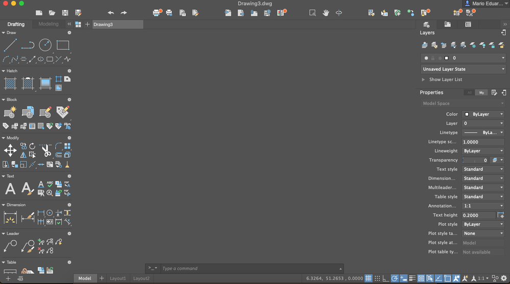
Task: Select the Move tool in Modify panel
Action: click(10, 151)
